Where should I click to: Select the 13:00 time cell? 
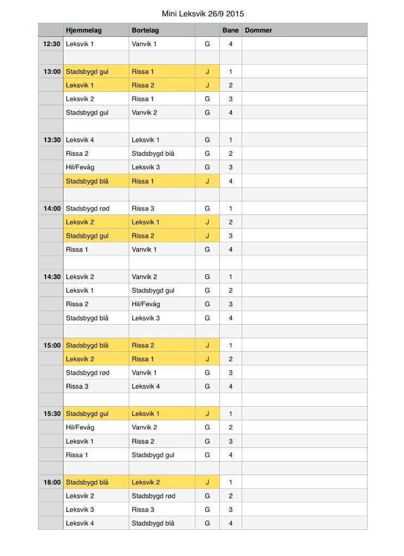pos(50,72)
